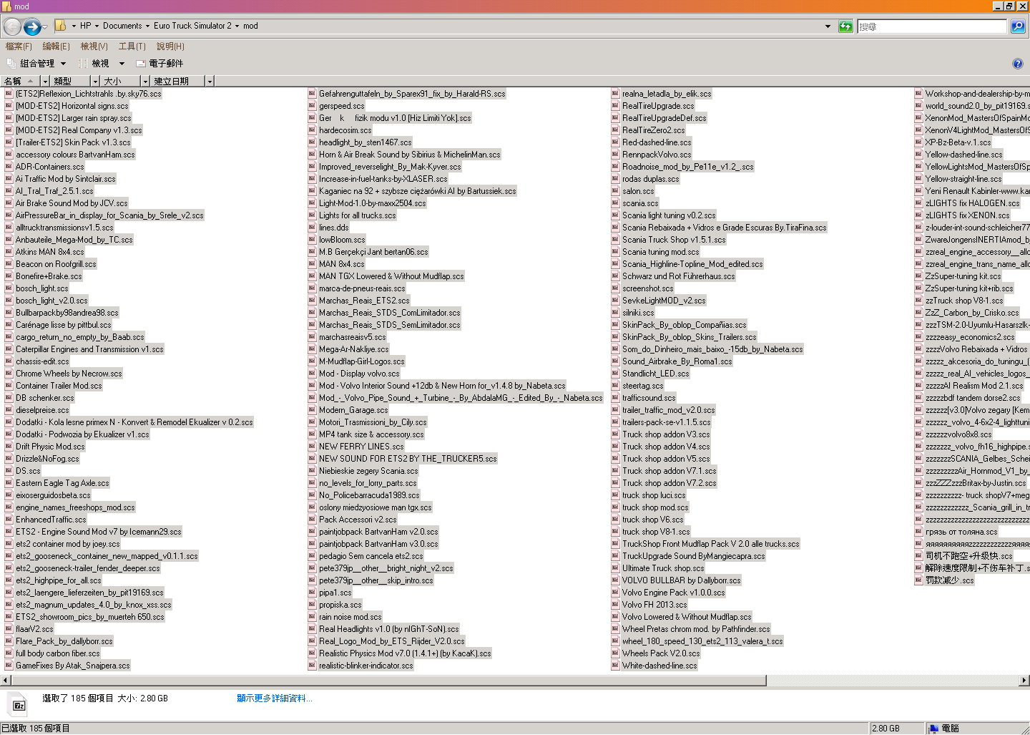Click the green Refresh button
This screenshot has height=735, width=1030.
click(x=845, y=26)
